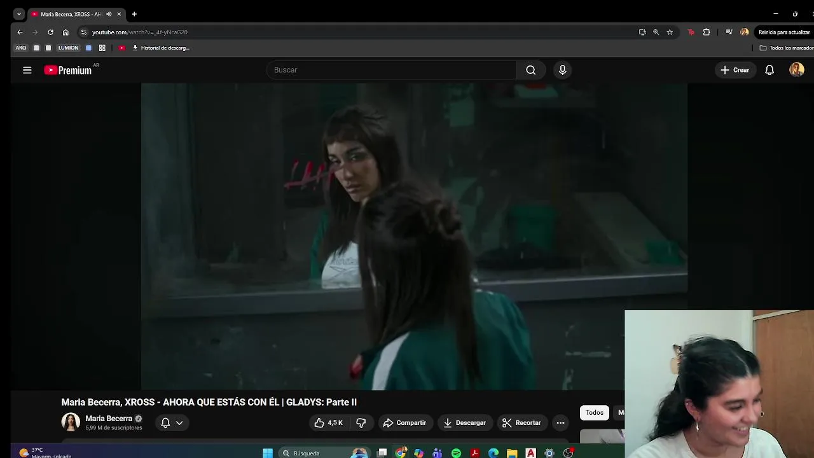This screenshot has width=814, height=458.
Task: Click the Crear button
Action: tap(735, 70)
